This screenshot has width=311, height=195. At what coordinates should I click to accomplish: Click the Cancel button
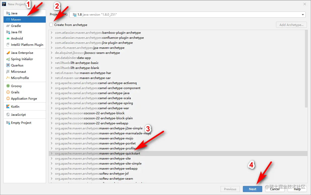[275, 189]
